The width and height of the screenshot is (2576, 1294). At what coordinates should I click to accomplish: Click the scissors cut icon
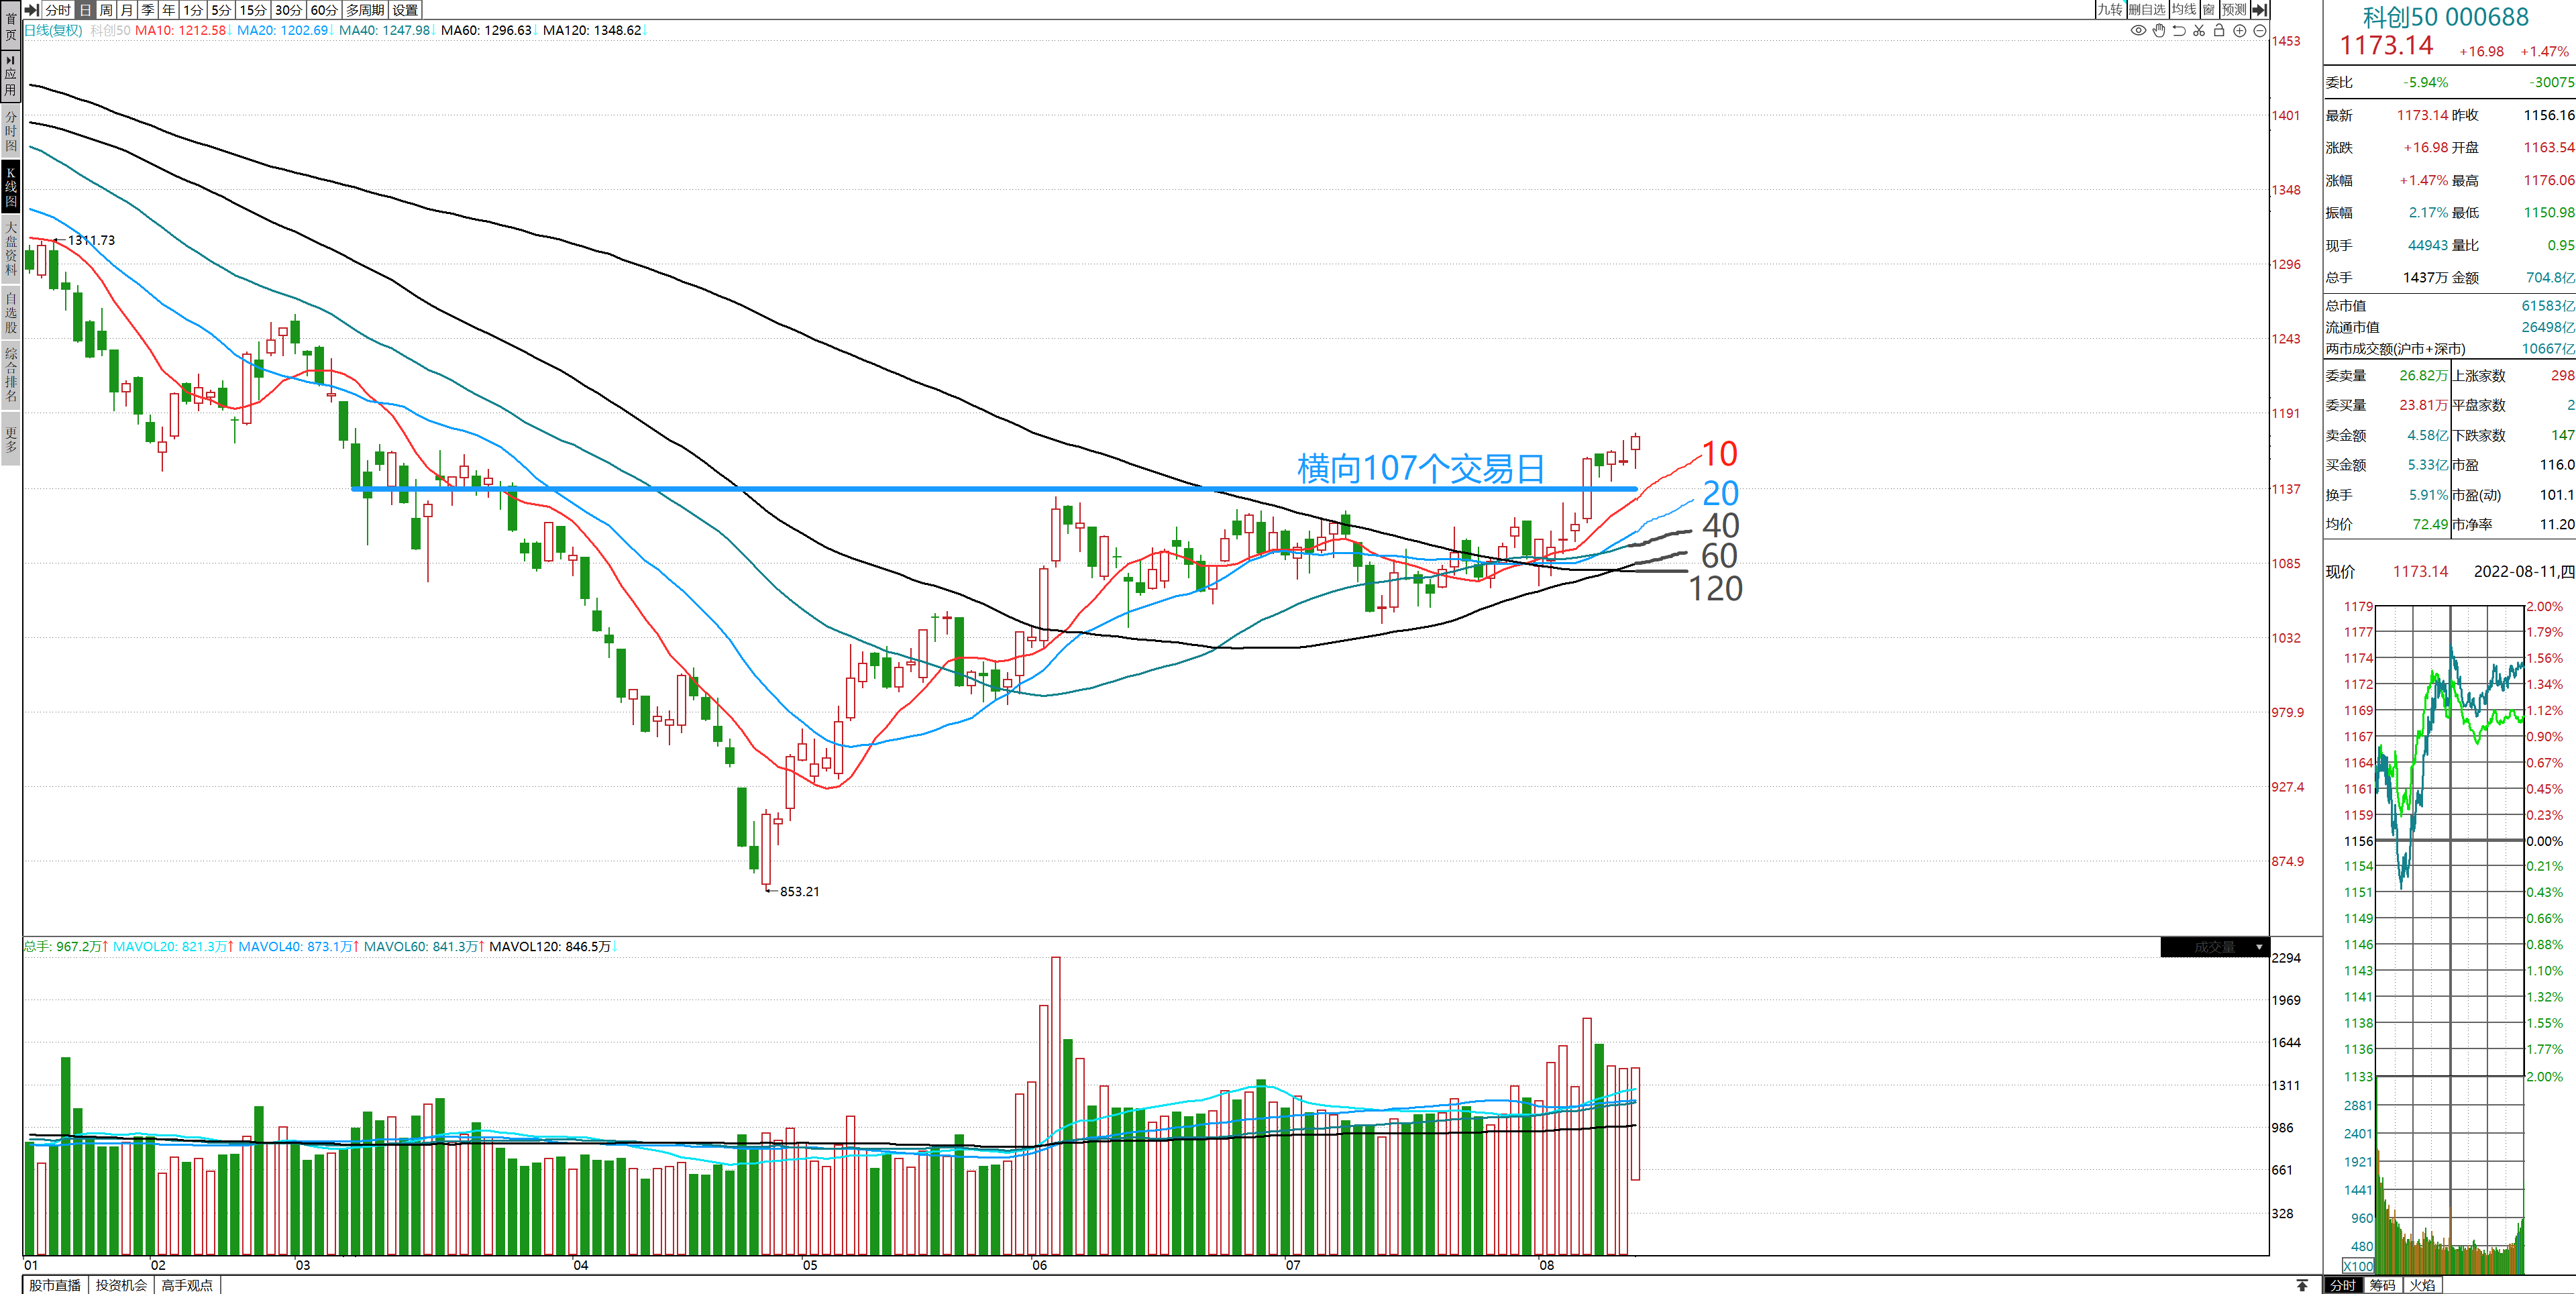2199,31
